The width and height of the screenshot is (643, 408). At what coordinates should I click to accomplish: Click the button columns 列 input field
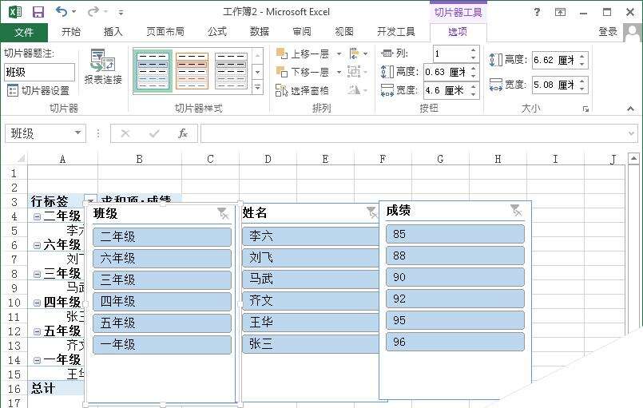pos(451,53)
